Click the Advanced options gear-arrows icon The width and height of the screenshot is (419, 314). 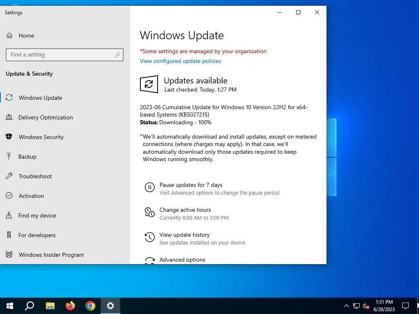[x=150, y=260]
